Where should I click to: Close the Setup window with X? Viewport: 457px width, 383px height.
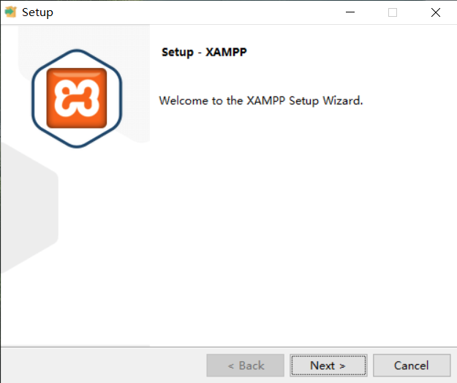[x=436, y=12]
